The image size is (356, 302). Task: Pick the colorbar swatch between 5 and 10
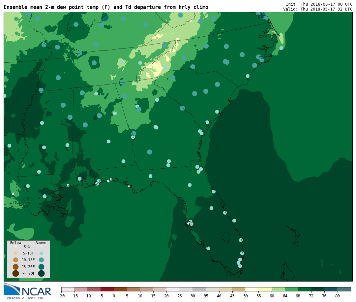[133, 289]
